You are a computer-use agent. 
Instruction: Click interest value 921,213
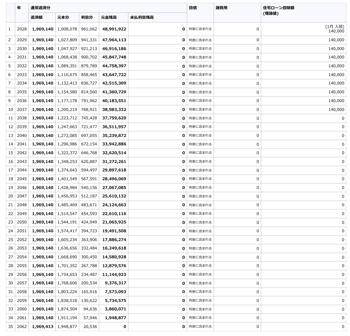pyautogui.click(x=89, y=49)
